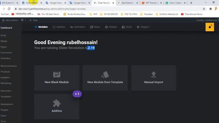Select the Modules tab
The height and width of the screenshot is (123, 219).
tap(41, 27)
